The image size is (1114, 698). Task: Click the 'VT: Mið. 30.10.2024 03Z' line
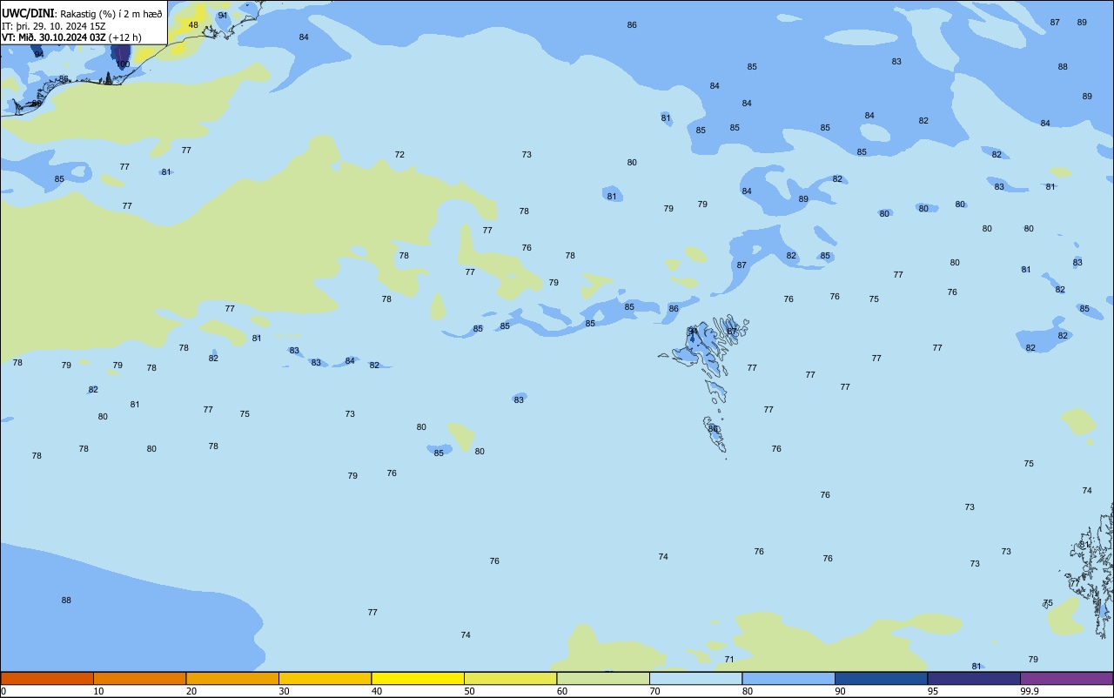(x=55, y=37)
